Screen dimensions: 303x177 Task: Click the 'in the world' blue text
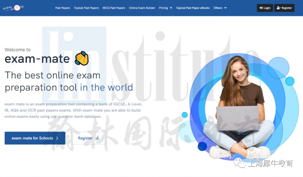click(107, 87)
